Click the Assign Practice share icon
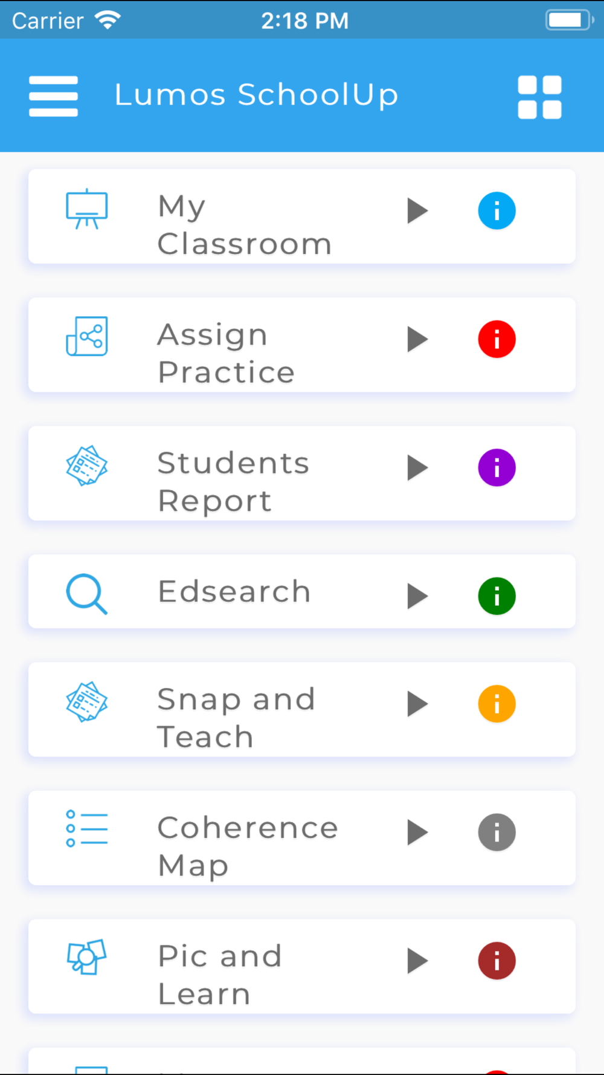This screenshot has width=604, height=1075. pyautogui.click(x=87, y=336)
